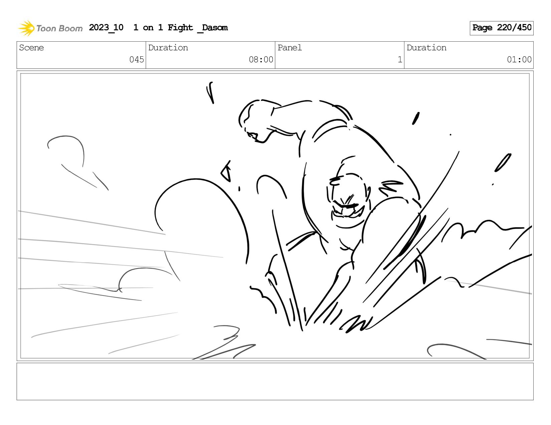Viewport: 551px width, 425px height.
Task: Select the scene number '045'
Action: 137,60
